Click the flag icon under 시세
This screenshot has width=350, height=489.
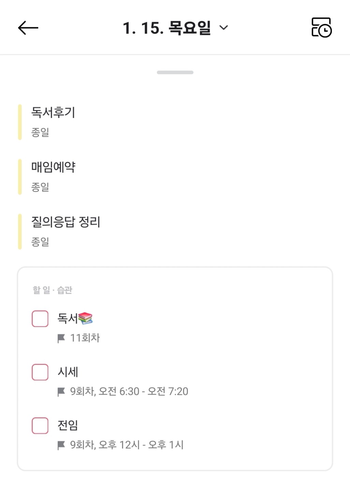point(61,392)
